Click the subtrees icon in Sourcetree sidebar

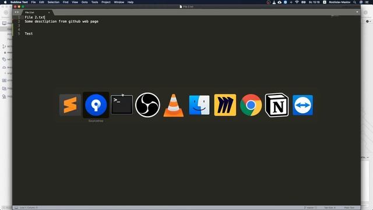coord(4,96)
